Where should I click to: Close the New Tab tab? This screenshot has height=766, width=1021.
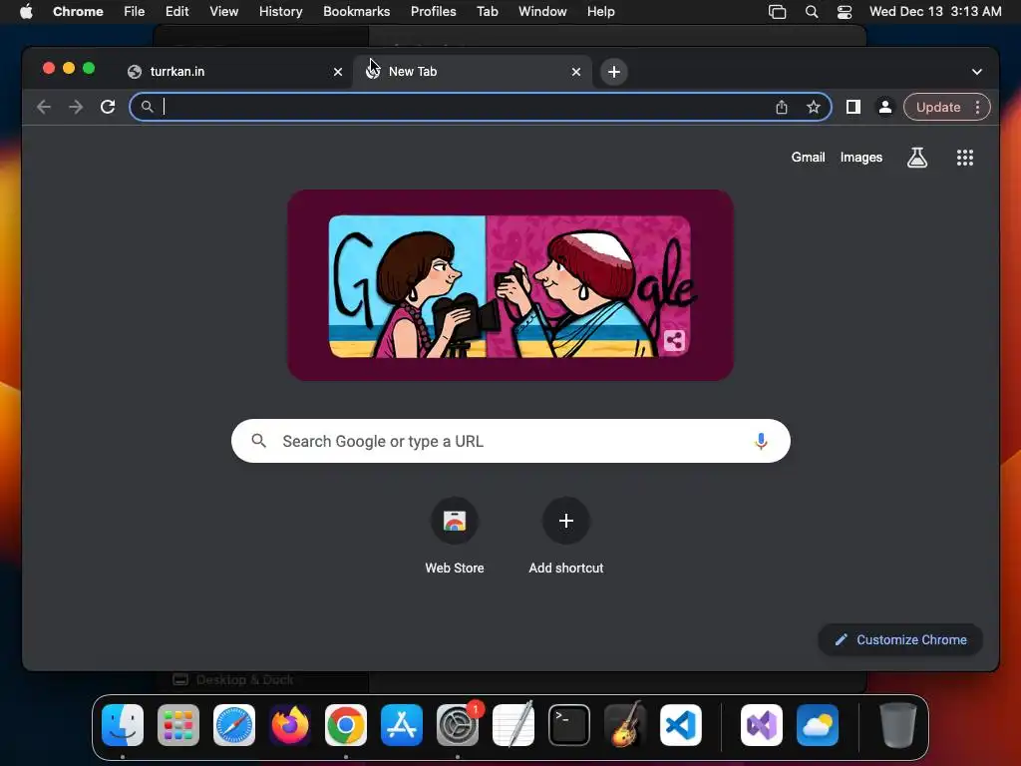tap(575, 72)
